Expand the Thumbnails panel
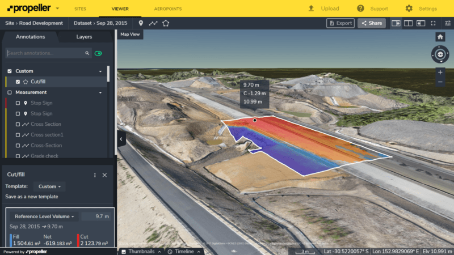The image size is (454, 255). (141, 252)
